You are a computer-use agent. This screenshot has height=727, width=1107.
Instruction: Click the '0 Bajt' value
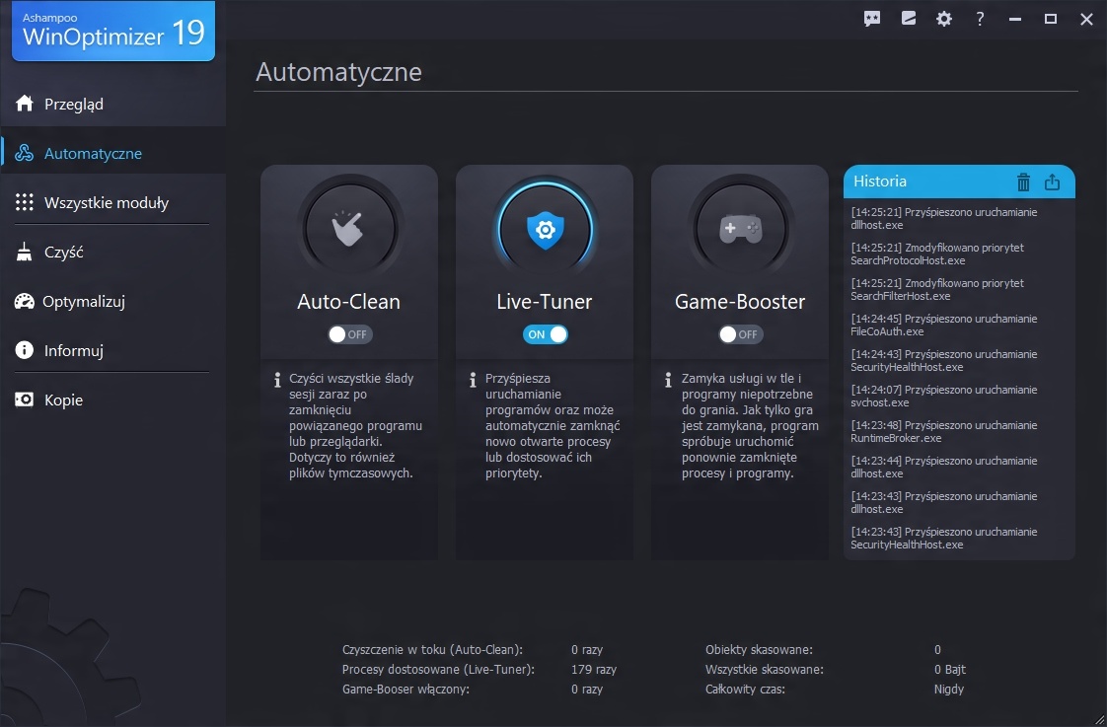coord(949,669)
